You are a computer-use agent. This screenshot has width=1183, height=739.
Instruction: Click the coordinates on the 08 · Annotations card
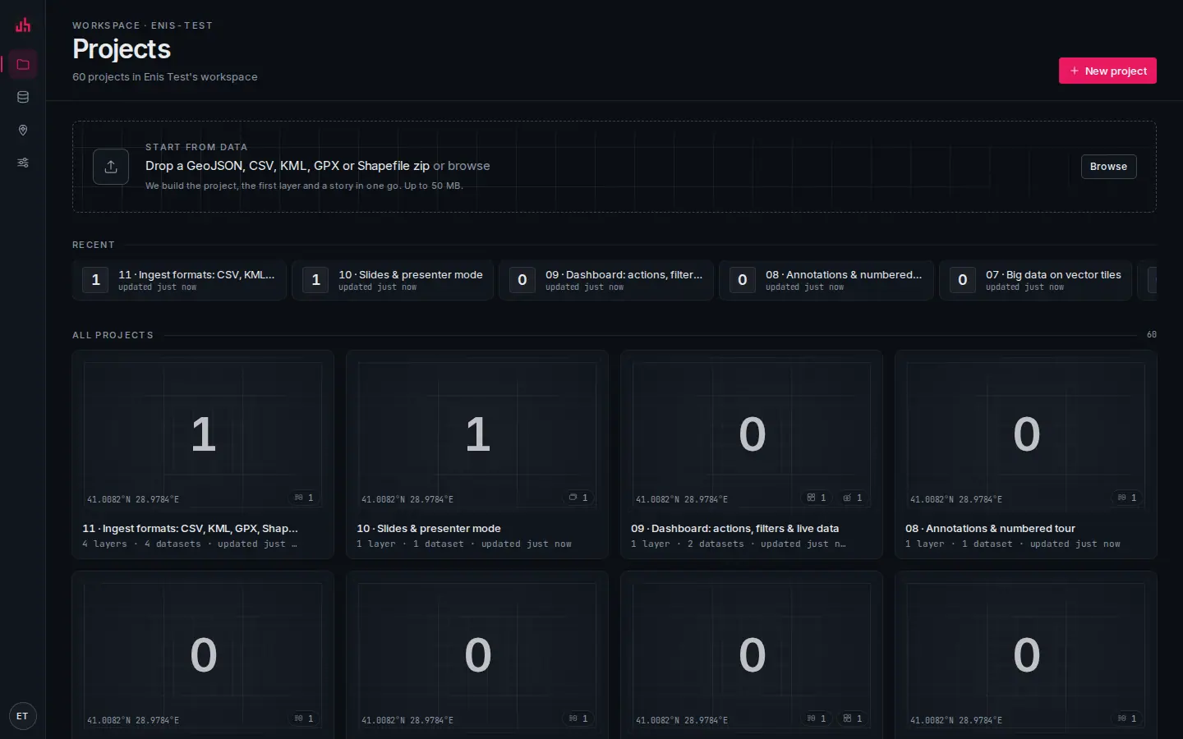(956, 499)
